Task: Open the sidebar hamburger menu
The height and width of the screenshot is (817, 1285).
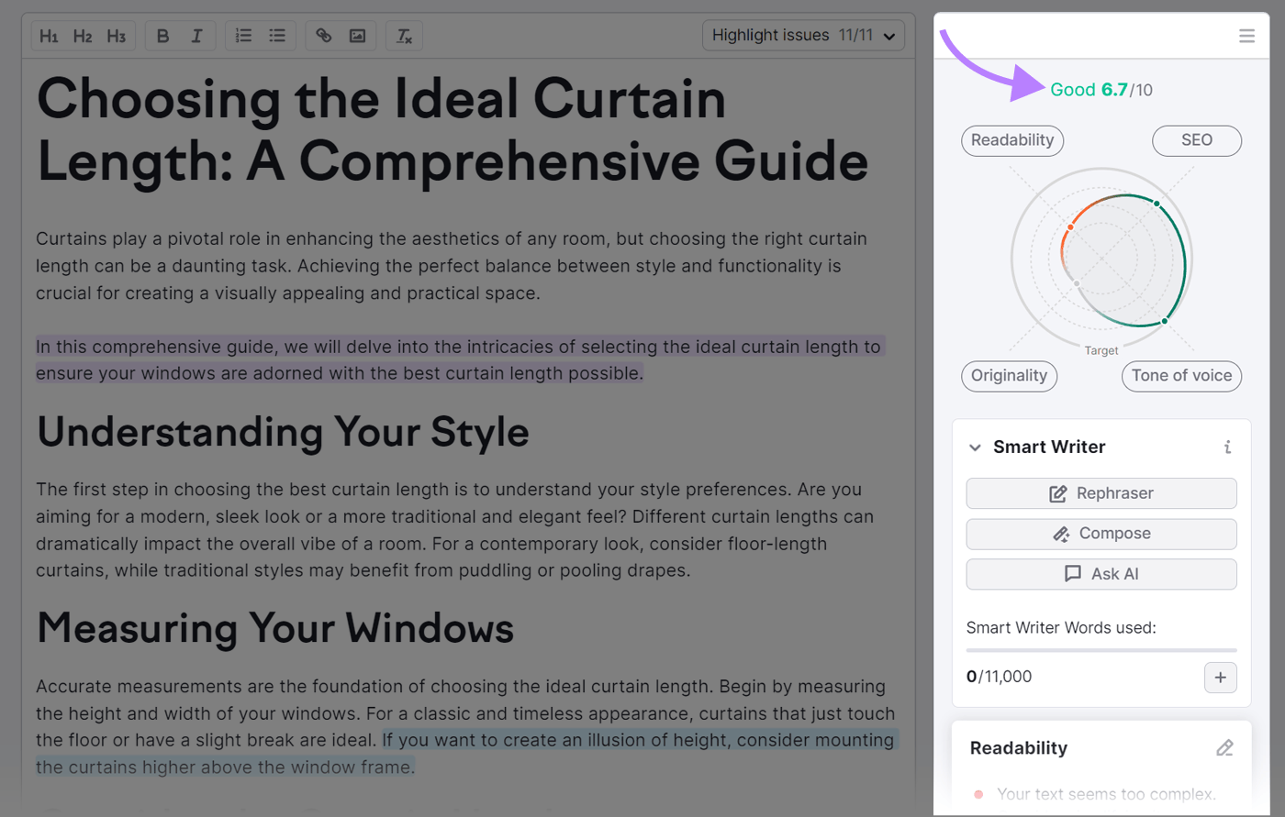Action: coord(1246,35)
